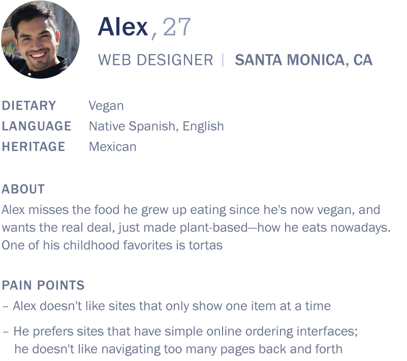Click the SANTA MONICA, CA location text
407x361 pixels.
point(304,60)
